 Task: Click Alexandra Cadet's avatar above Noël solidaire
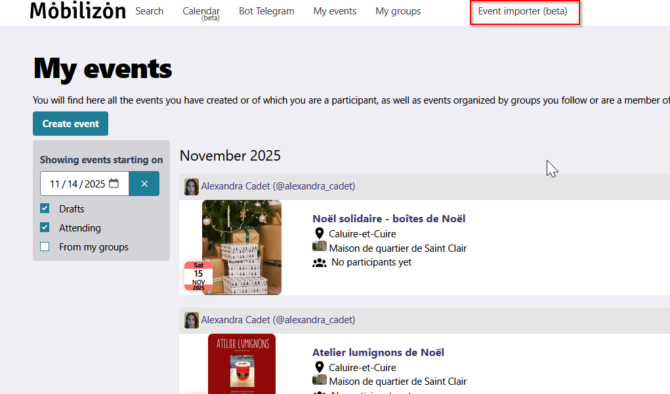pos(192,187)
